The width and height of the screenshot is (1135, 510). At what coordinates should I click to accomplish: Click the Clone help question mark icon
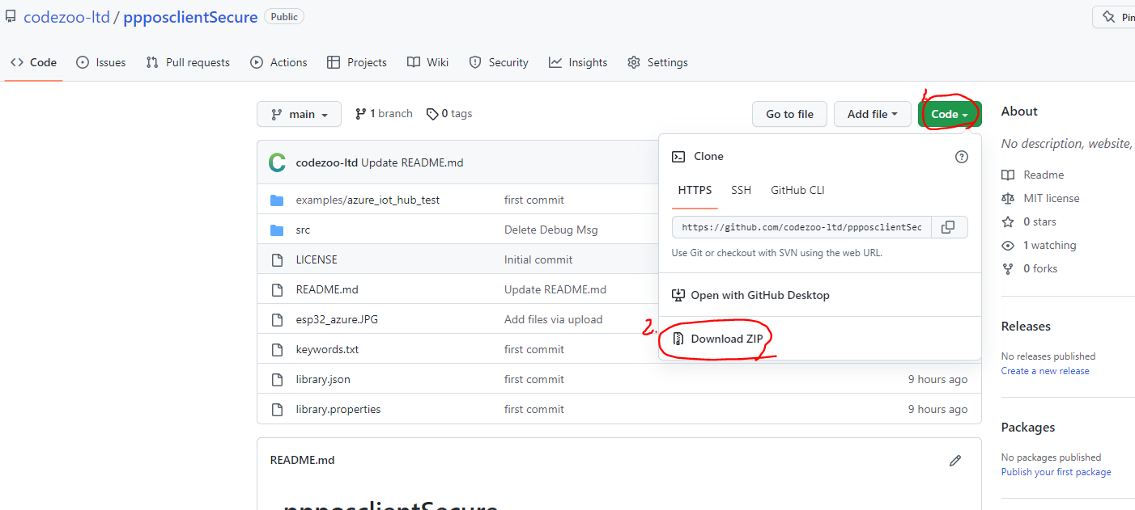[962, 157]
